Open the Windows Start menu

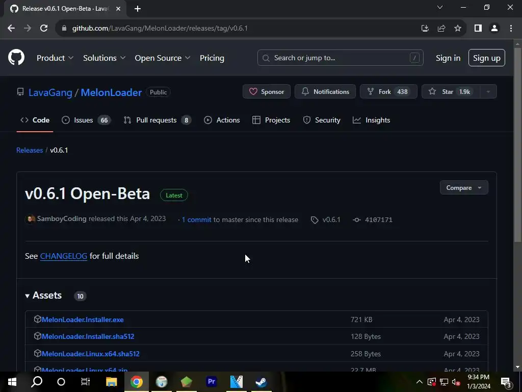coord(12,382)
